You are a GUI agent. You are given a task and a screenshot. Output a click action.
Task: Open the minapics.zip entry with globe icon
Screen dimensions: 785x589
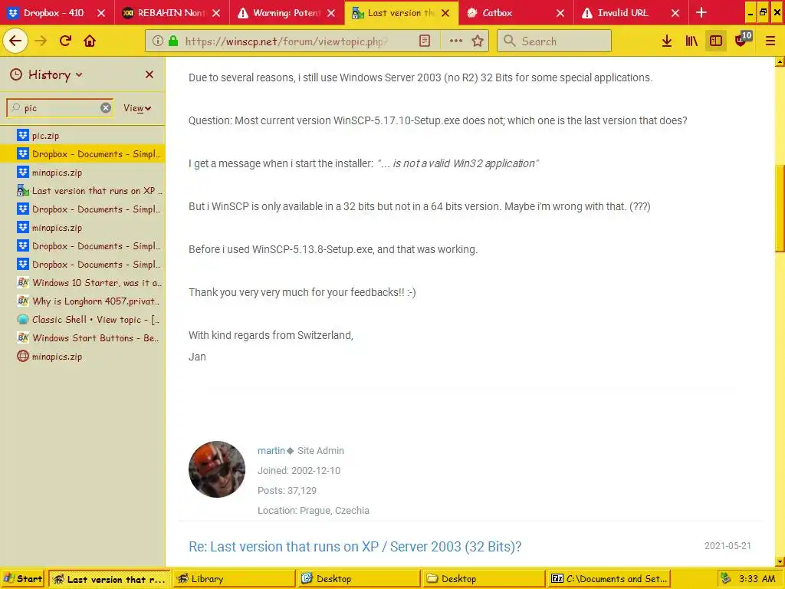[83, 356]
